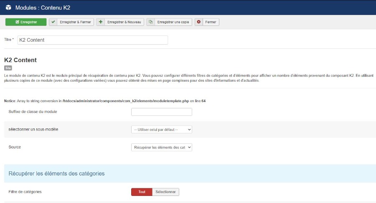Choose Sélectionner for Filtre de catégories

coord(165,192)
